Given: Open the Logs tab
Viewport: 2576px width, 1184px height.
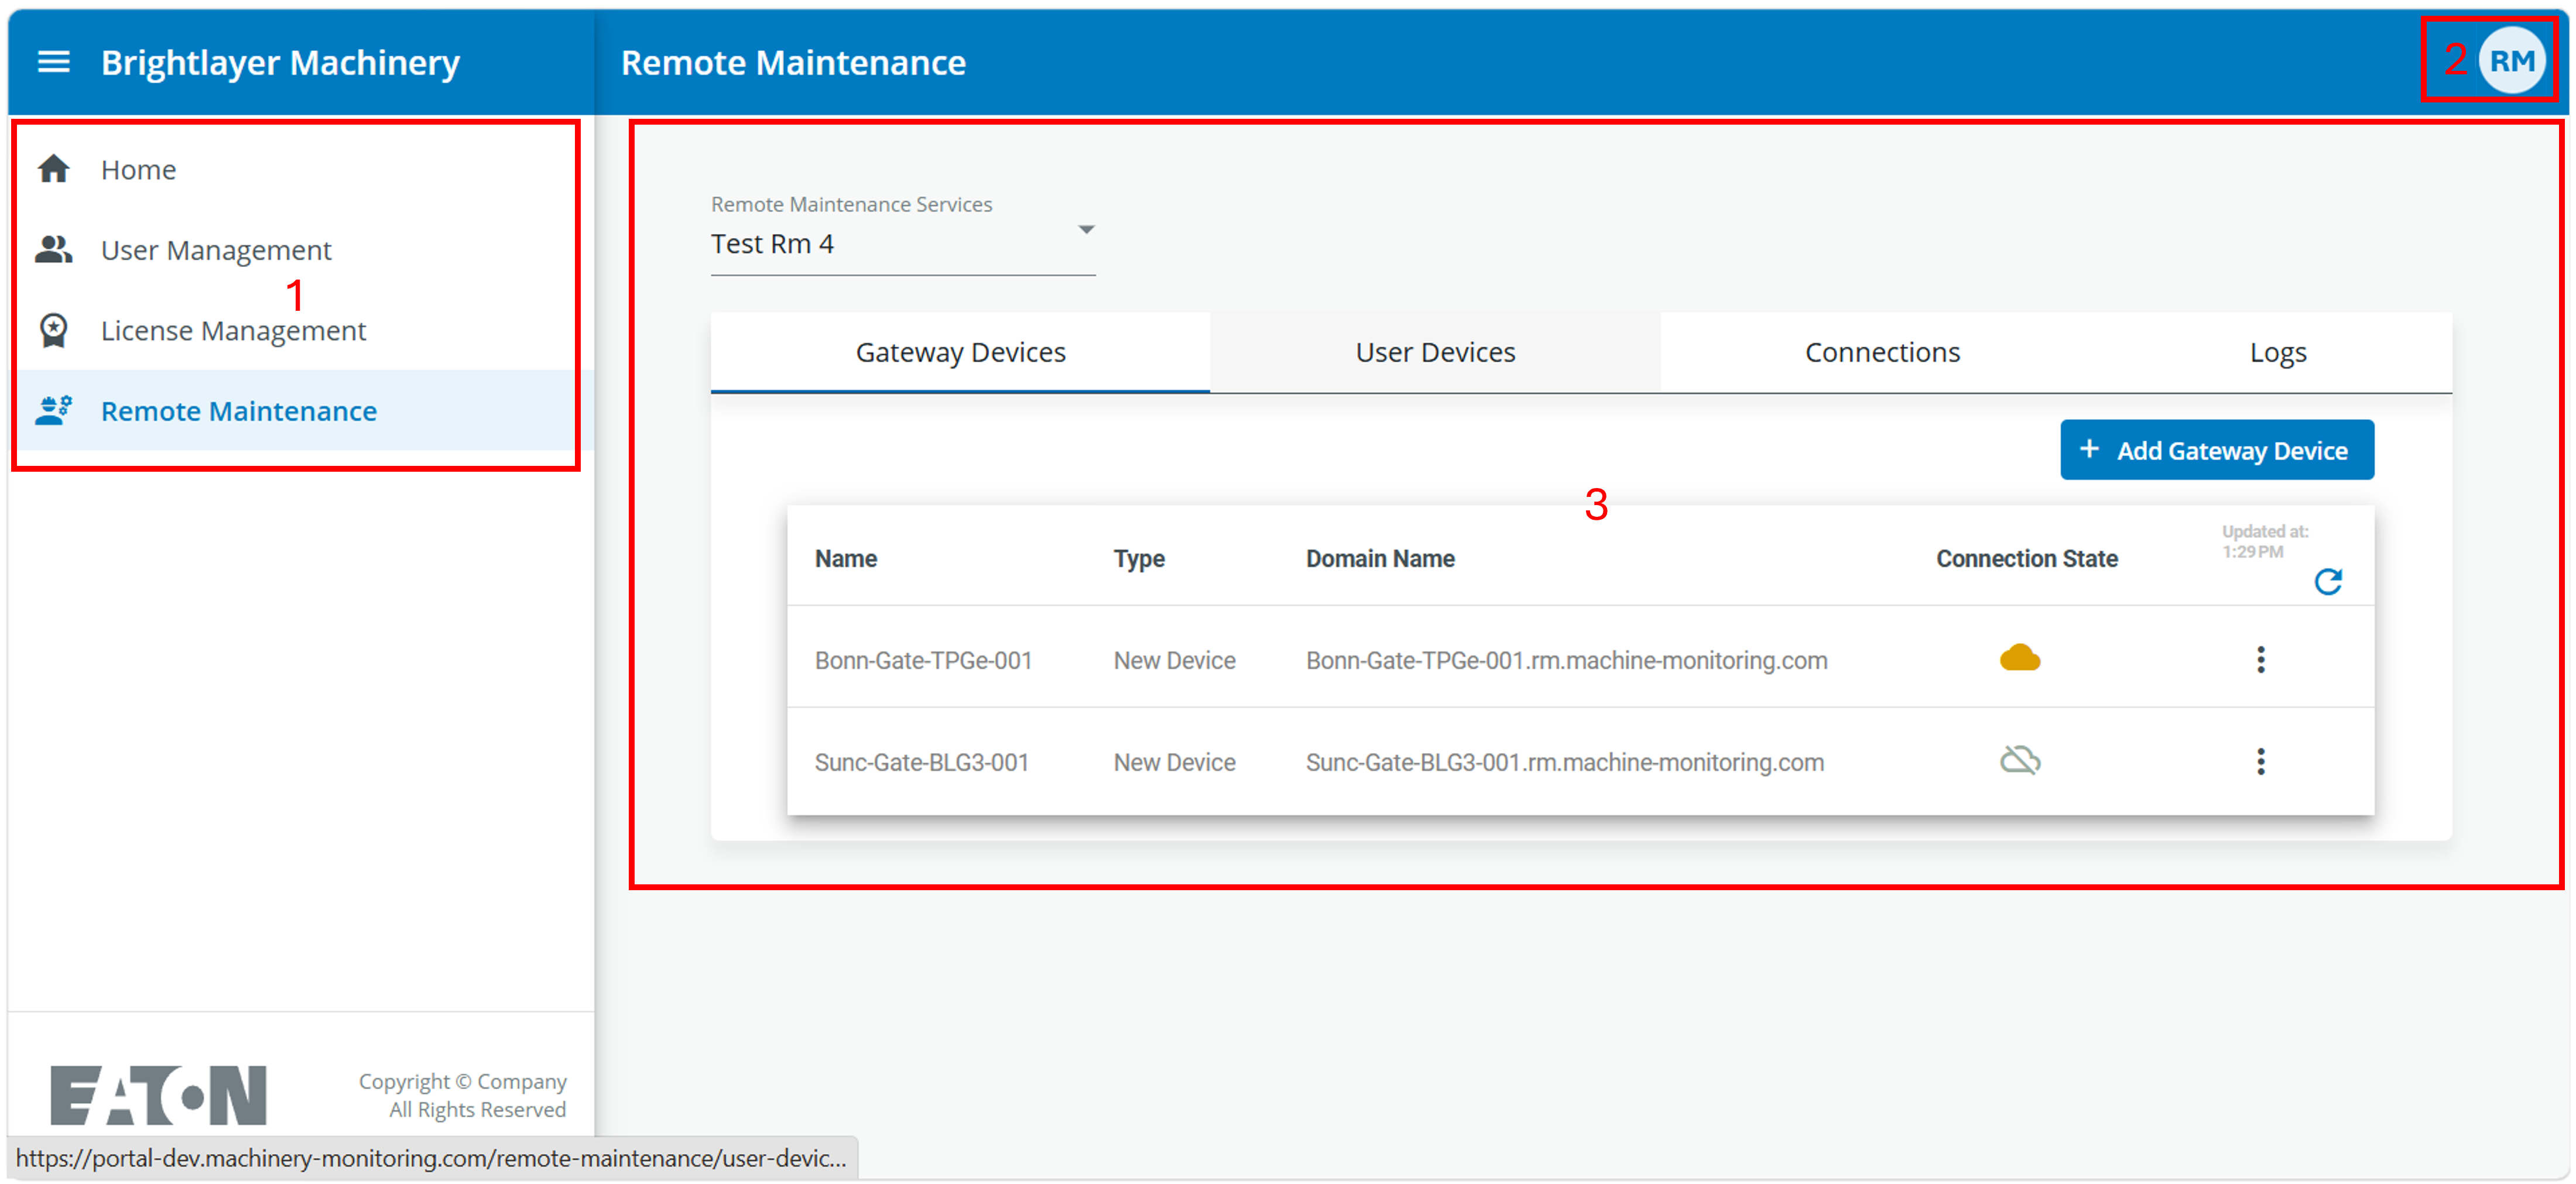Looking at the screenshot, I should click(x=2278, y=352).
